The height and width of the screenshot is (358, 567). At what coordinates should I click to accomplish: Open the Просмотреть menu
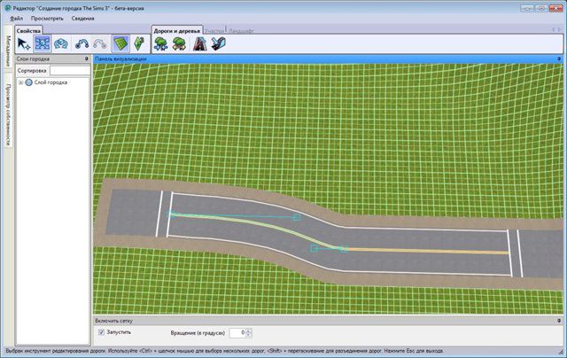pos(47,18)
